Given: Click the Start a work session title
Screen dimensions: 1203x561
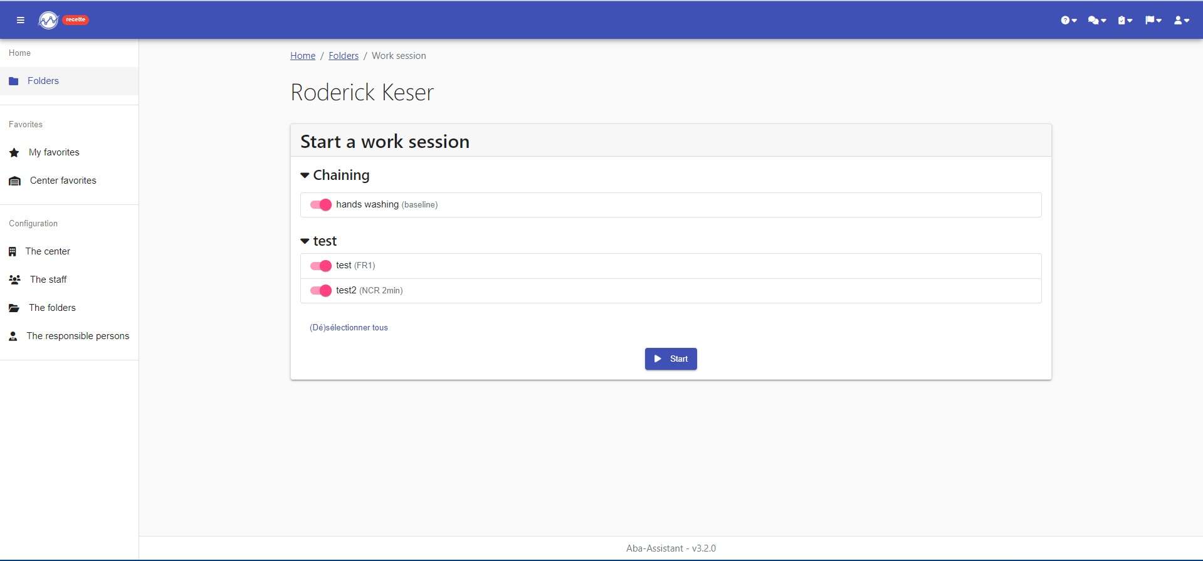Looking at the screenshot, I should pos(385,142).
